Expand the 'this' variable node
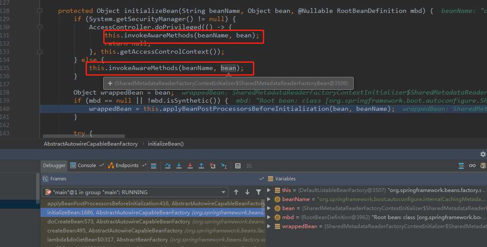 (269, 190)
